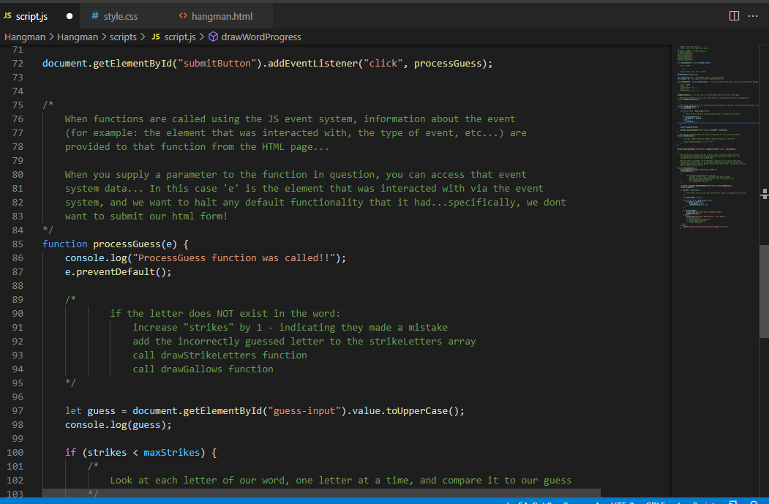Click the addEventListener method call

coord(312,64)
